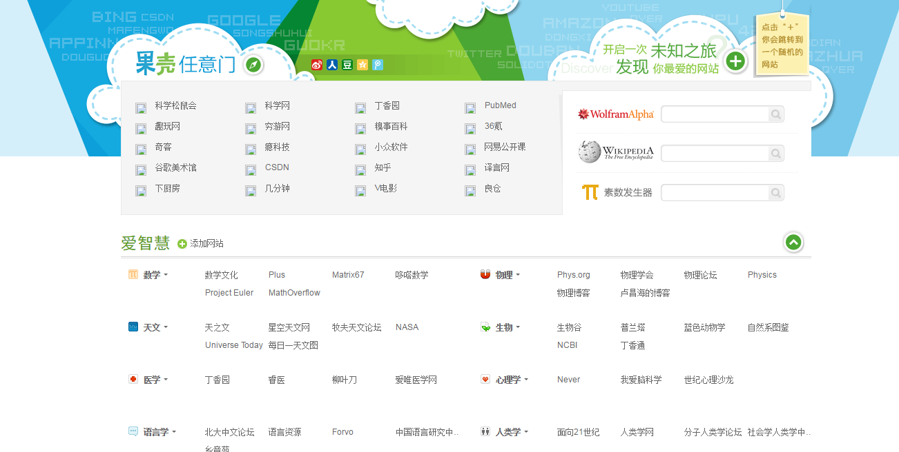Image resolution: width=899 pixels, height=452 pixels.
Task: Share via the yellow star QZone icon
Action: [x=362, y=65]
